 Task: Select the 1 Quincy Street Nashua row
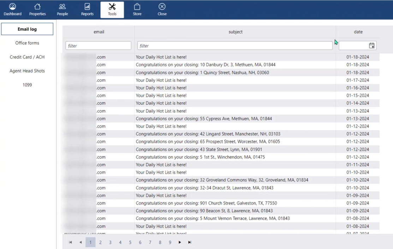[x=221, y=72]
